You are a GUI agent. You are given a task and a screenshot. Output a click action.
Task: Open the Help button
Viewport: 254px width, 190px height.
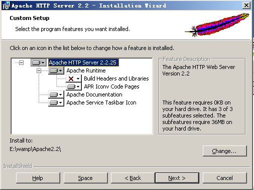(x=38, y=178)
